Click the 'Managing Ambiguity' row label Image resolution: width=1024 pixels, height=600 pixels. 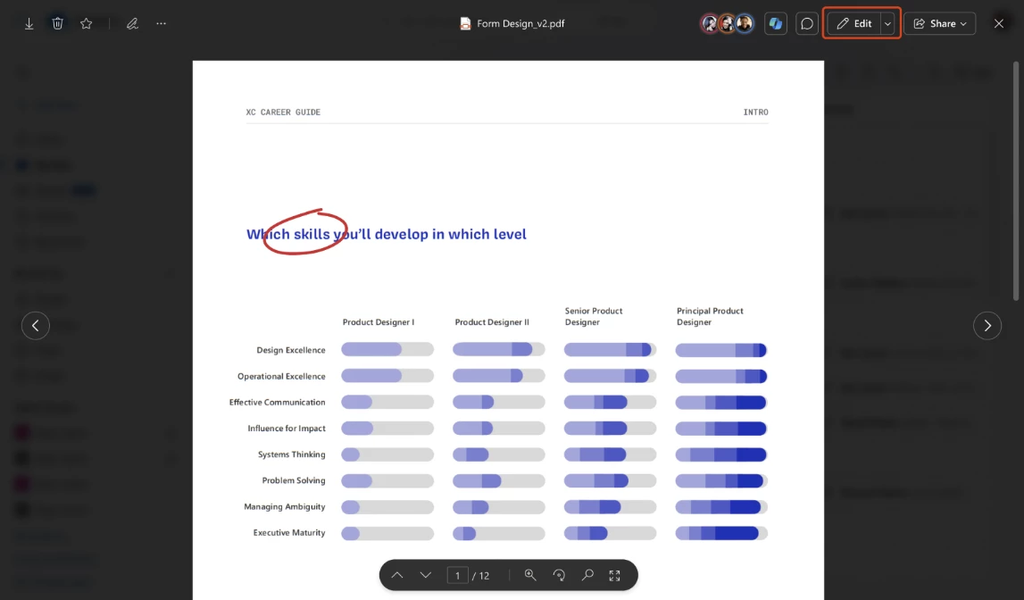(x=284, y=506)
